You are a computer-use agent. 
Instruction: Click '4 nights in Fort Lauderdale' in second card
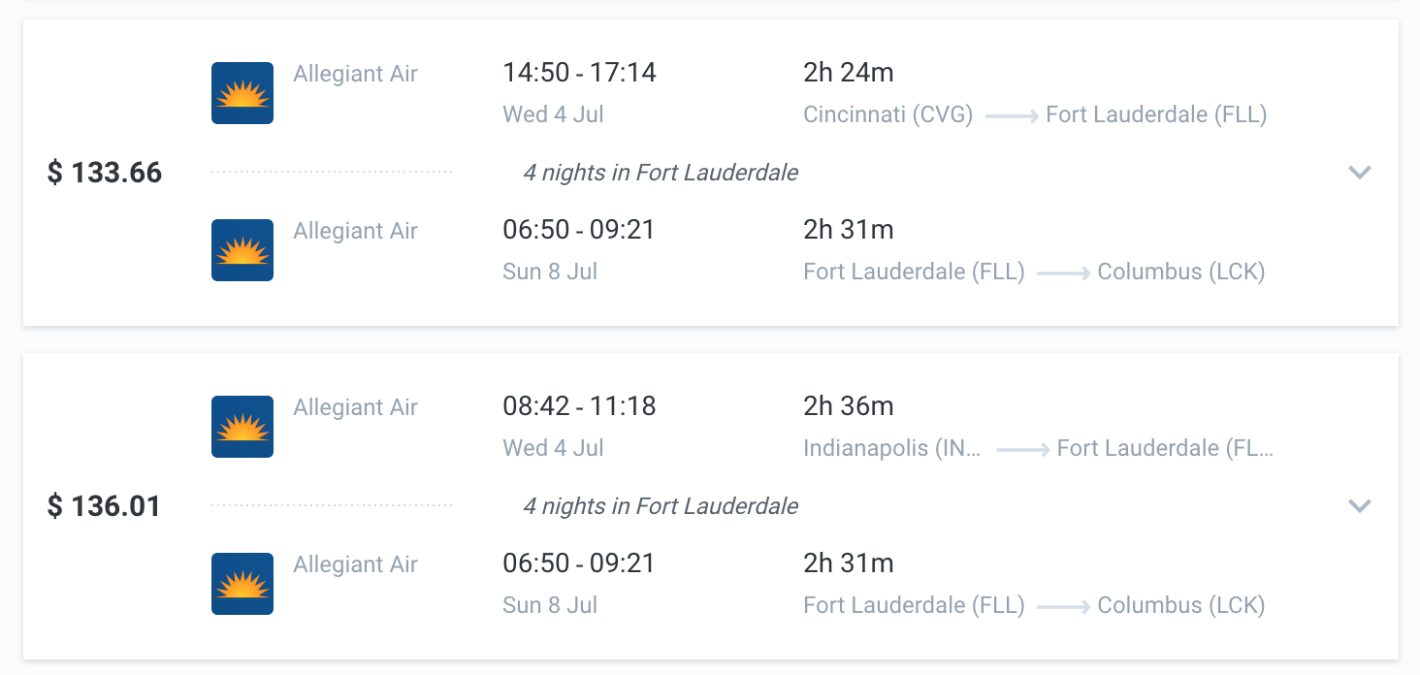661,506
